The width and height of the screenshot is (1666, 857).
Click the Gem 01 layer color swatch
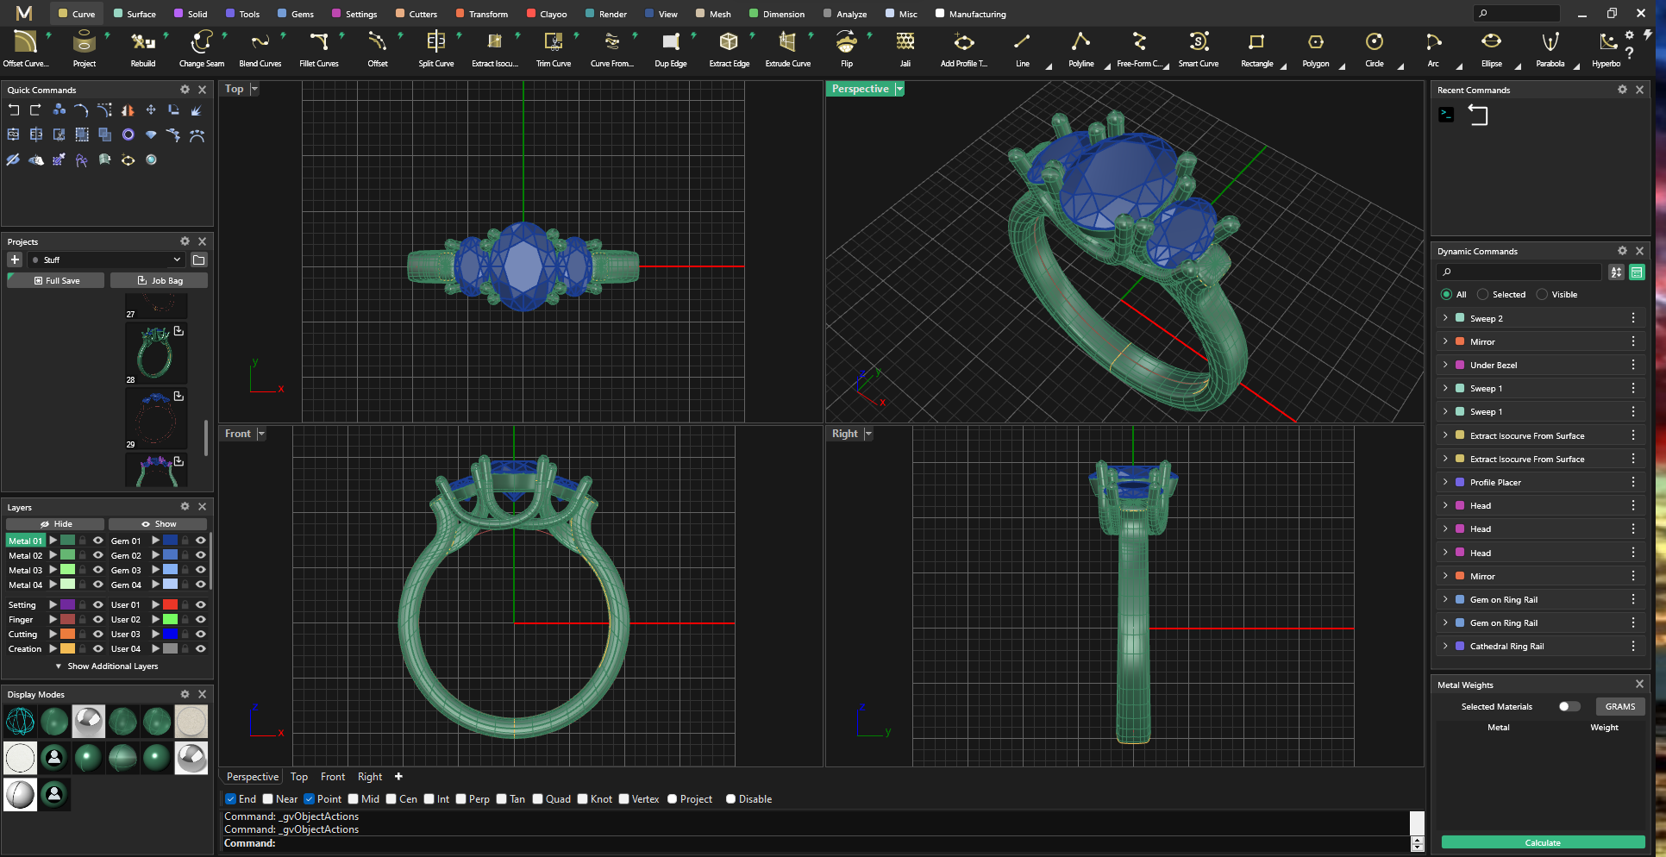click(171, 541)
